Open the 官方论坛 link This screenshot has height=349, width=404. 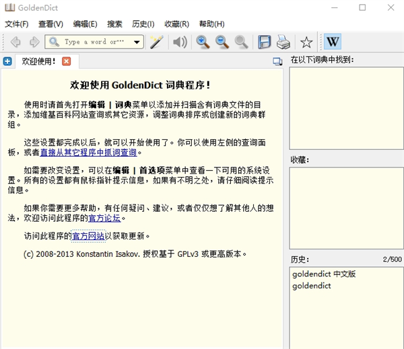(x=104, y=219)
